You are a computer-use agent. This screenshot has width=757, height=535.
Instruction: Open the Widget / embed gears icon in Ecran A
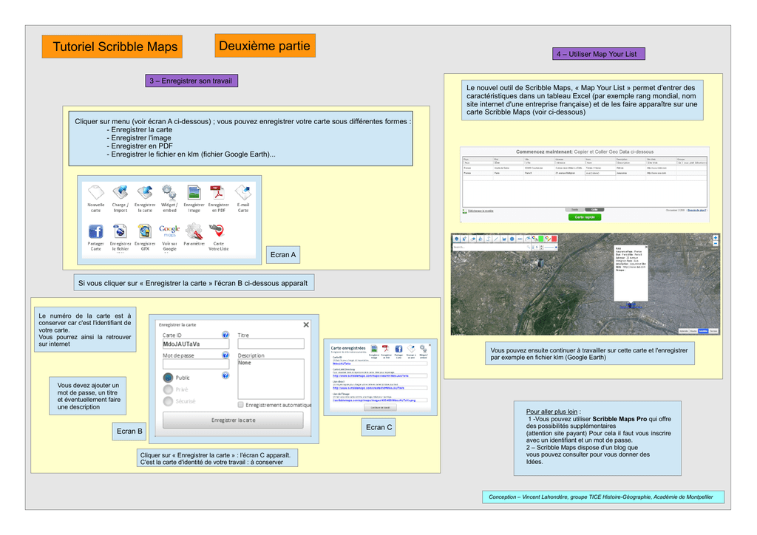tap(169, 192)
